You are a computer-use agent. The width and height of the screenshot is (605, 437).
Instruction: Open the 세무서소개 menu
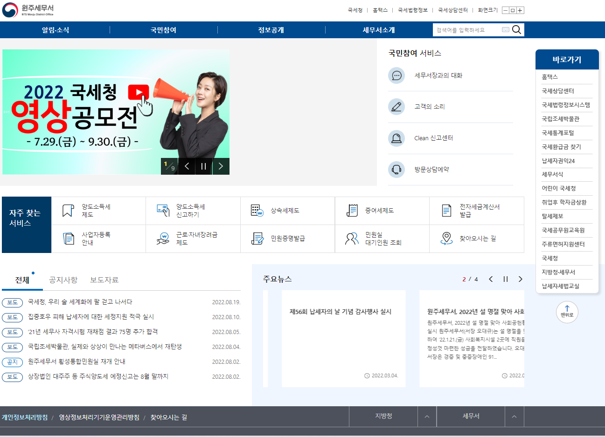pyautogui.click(x=379, y=30)
